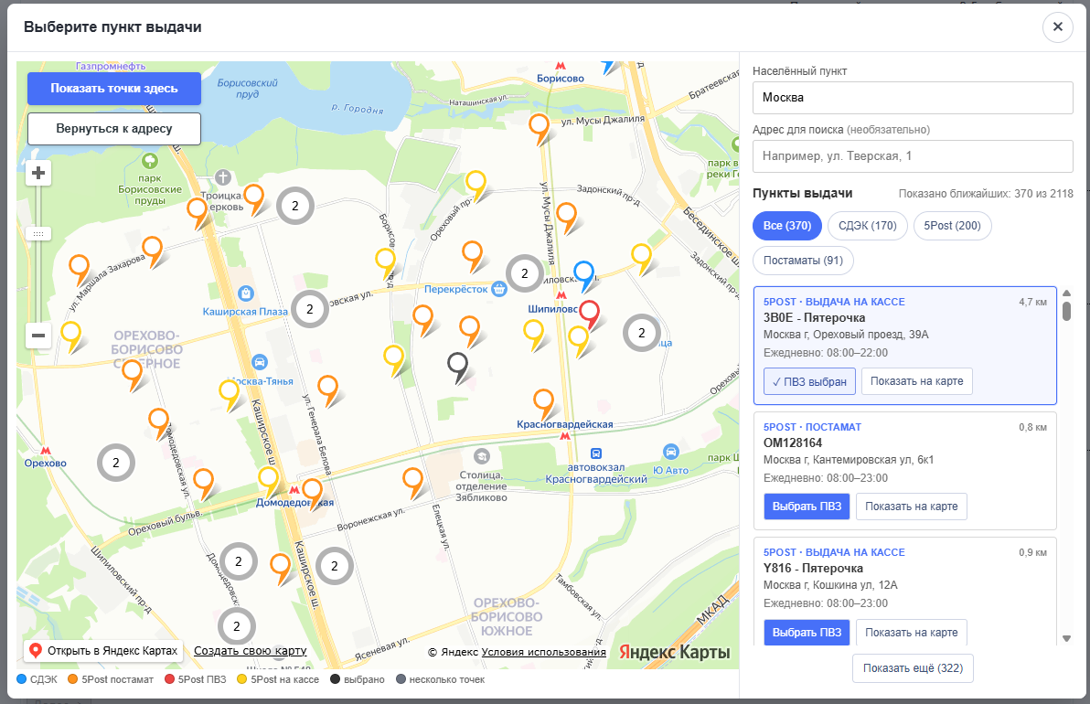This screenshot has width=1090, height=704.
Task: Click the Столица отделение Зябликово icon
Action: click(x=482, y=456)
